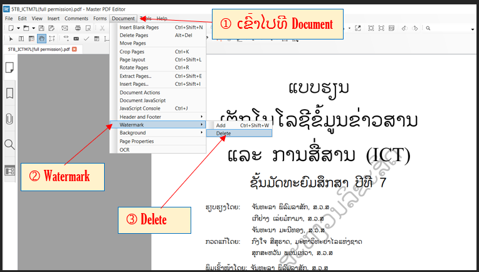The width and height of the screenshot is (479, 272).
Task: Select Delete in the Watermark submenu
Action: [224, 133]
